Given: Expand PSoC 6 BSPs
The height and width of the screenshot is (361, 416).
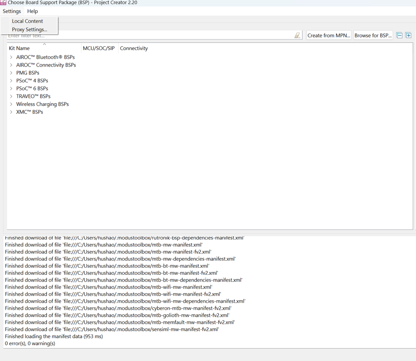Looking at the screenshot, I should [x=11, y=88].
